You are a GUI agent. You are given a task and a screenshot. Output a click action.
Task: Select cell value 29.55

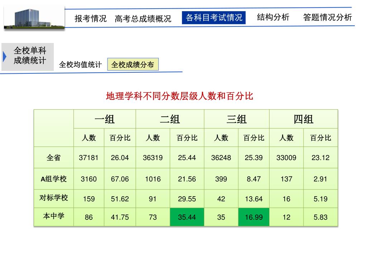tap(187, 199)
